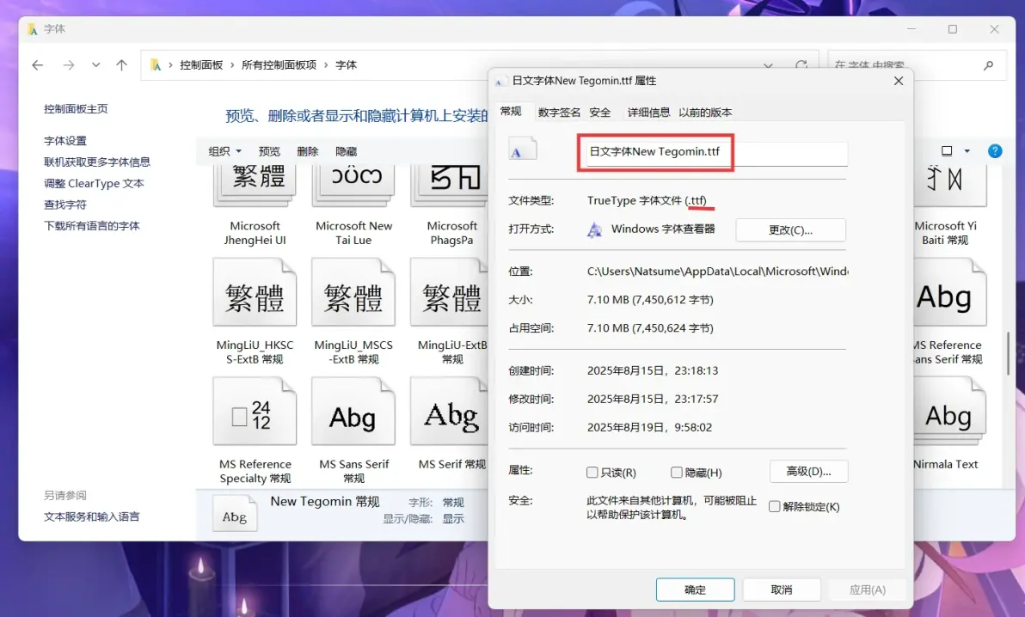Screen dimensions: 1025x617
Task: Open the 组织 dropdown menu
Action: (x=225, y=151)
